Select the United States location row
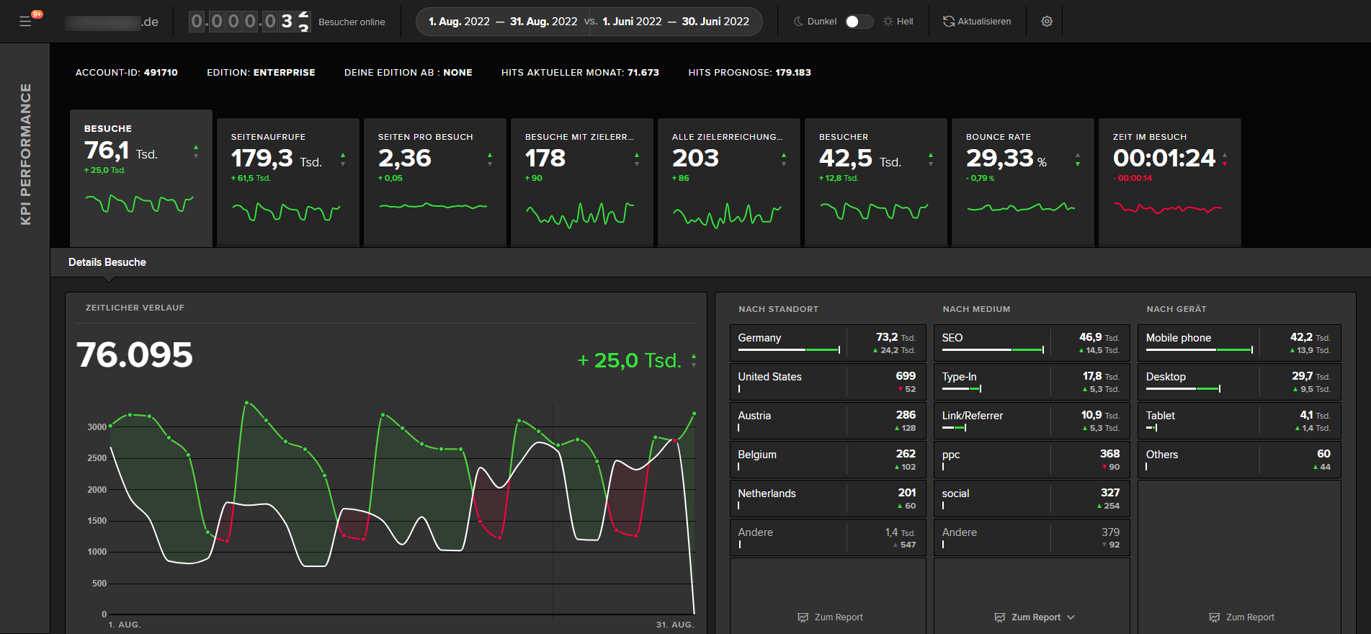The width and height of the screenshot is (1371, 634). point(828,382)
